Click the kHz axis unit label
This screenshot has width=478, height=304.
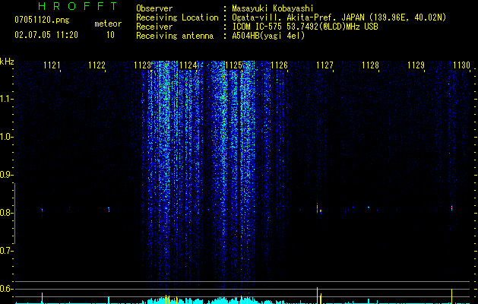tap(7, 62)
